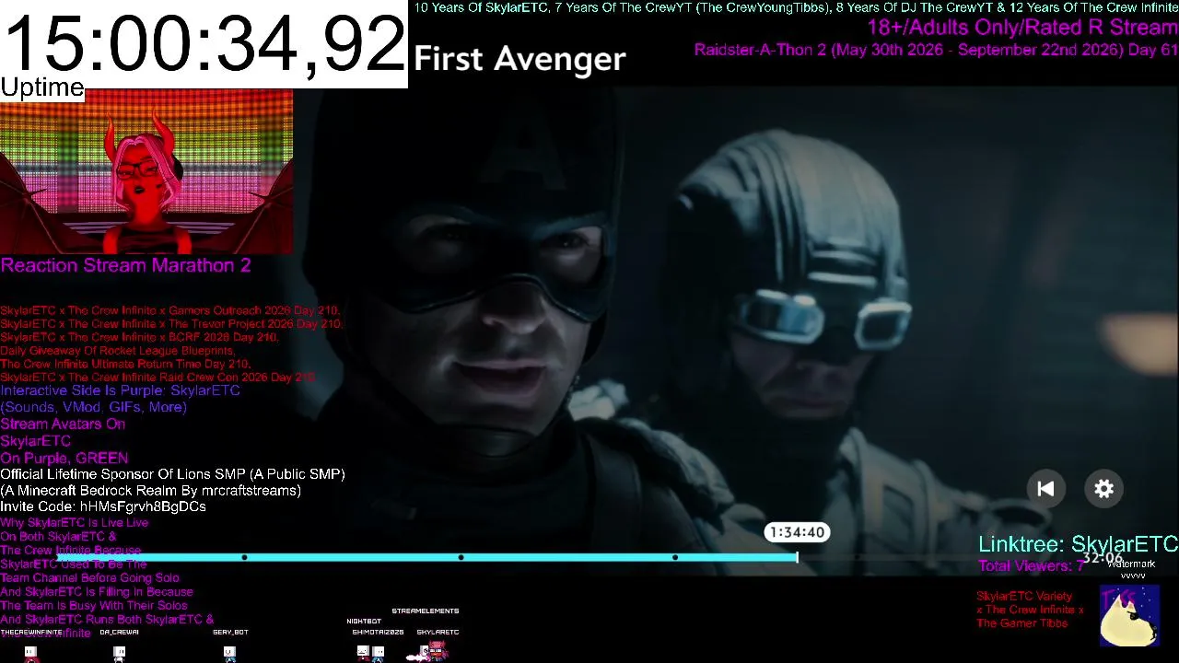Click the playhead on the video progress bar
The width and height of the screenshot is (1179, 663).
point(797,557)
